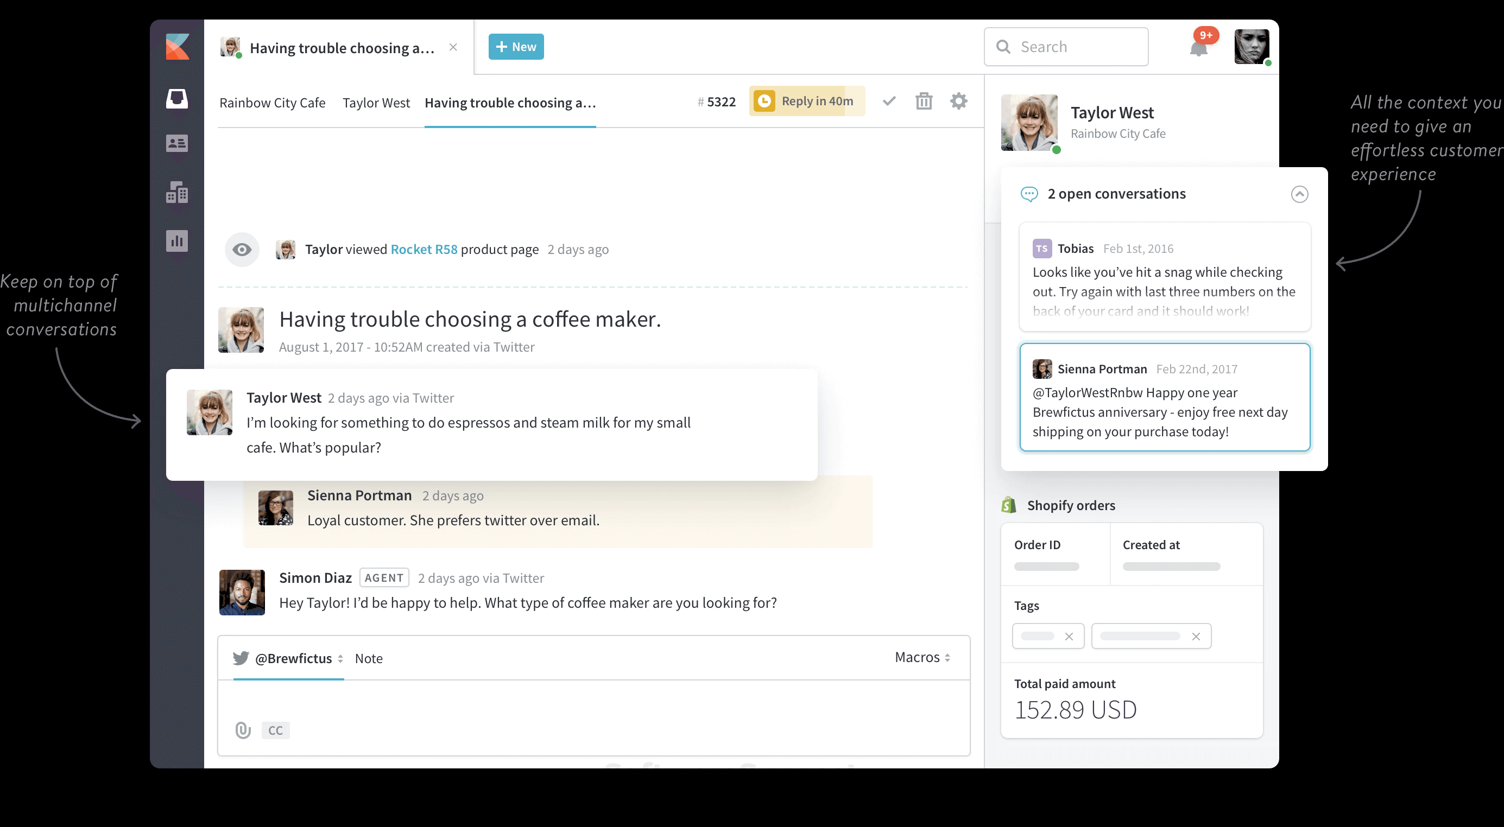The width and height of the screenshot is (1504, 827).
Task: Mark conversation complete with checkmark icon
Action: pos(889,101)
